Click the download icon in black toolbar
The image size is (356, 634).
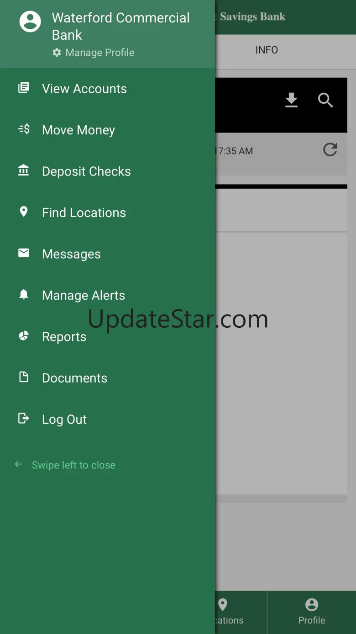291,100
